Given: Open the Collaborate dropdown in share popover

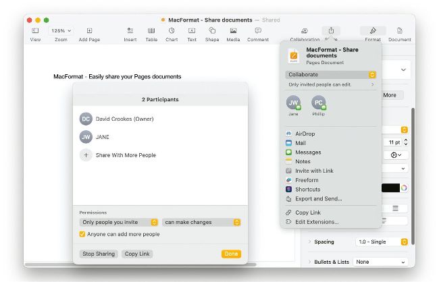Looking at the screenshot, I should (x=330, y=74).
